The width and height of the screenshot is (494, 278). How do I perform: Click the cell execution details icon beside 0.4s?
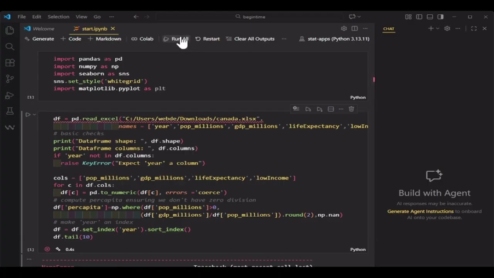click(58, 249)
